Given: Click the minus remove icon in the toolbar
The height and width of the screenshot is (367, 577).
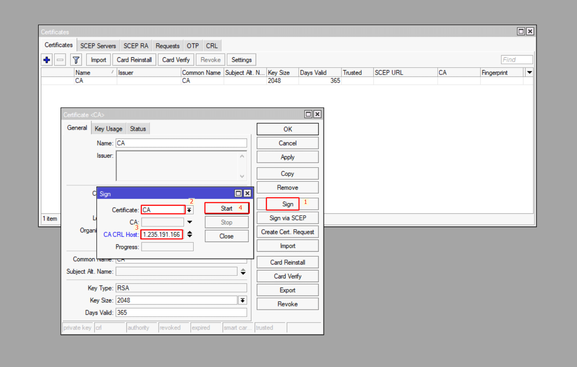Looking at the screenshot, I should click(60, 60).
